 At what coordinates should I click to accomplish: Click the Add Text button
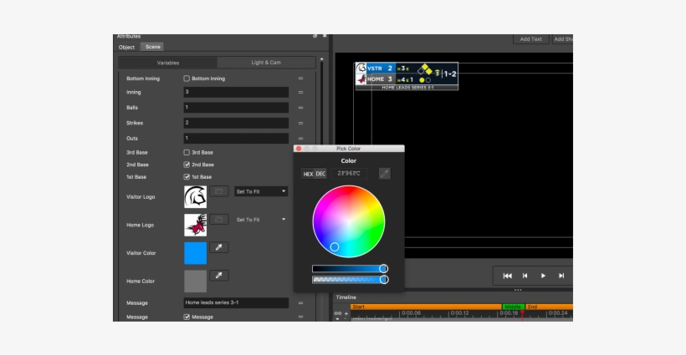click(530, 39)
